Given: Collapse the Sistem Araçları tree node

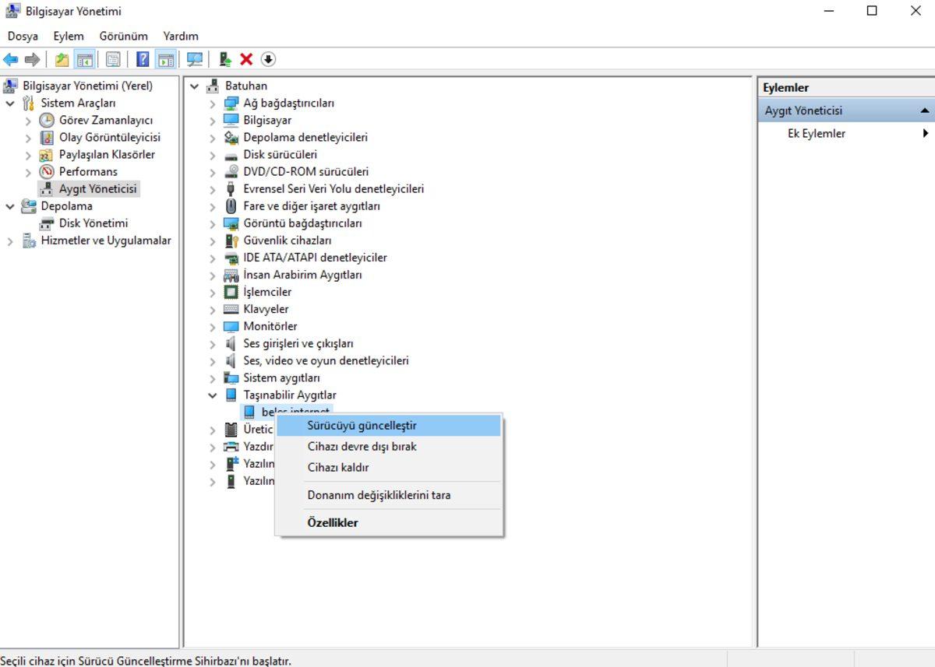Looking at the screenshot, I should coord(10,104).
